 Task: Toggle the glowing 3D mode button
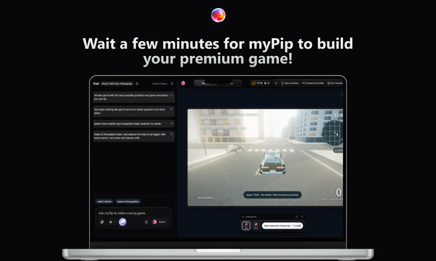[x=123, y=222]
